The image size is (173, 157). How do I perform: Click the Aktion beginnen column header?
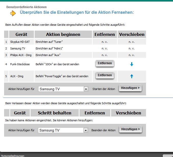63,34
